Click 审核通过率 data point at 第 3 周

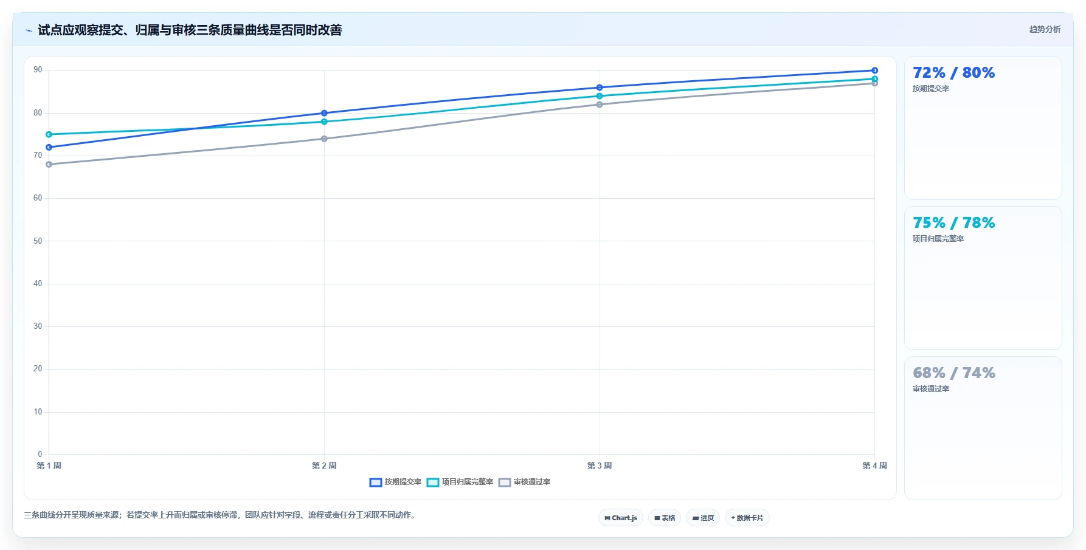tap(600, 105)
